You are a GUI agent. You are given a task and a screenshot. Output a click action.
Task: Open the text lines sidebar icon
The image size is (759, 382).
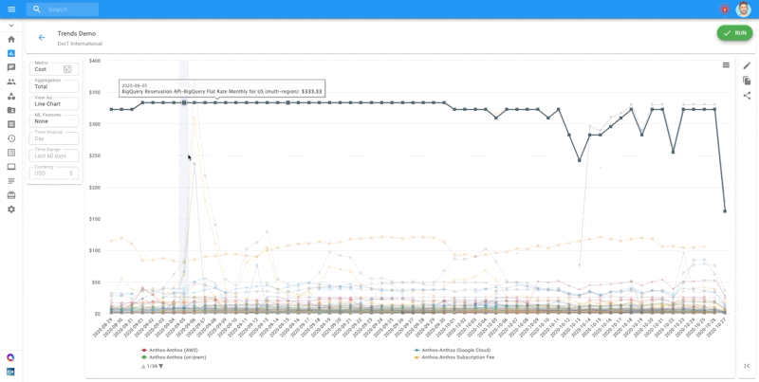11,181
